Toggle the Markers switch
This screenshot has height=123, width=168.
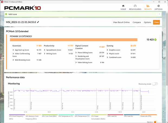156,122
